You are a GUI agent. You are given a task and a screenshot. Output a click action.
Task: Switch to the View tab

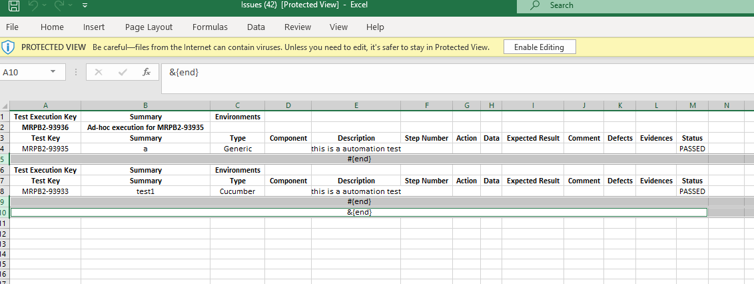(x=338, y=27)
